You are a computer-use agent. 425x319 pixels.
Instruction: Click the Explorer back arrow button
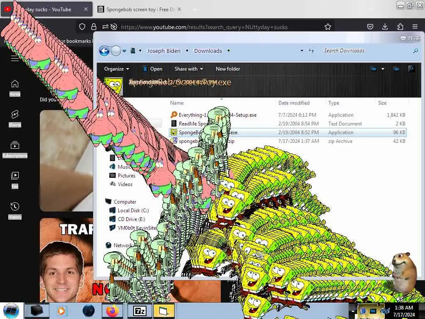coord(104,51)
